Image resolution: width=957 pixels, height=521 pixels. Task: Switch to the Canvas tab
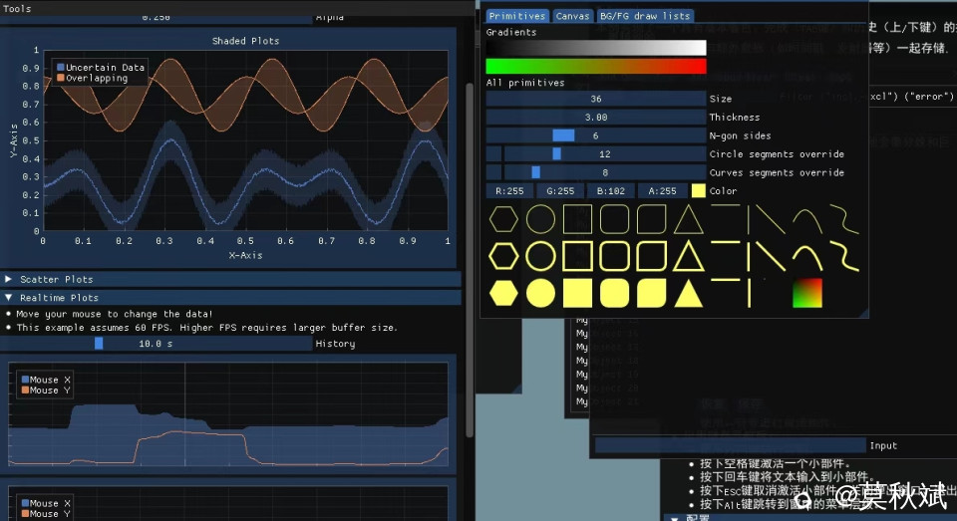pyautogui.click(x=572, y=16)
